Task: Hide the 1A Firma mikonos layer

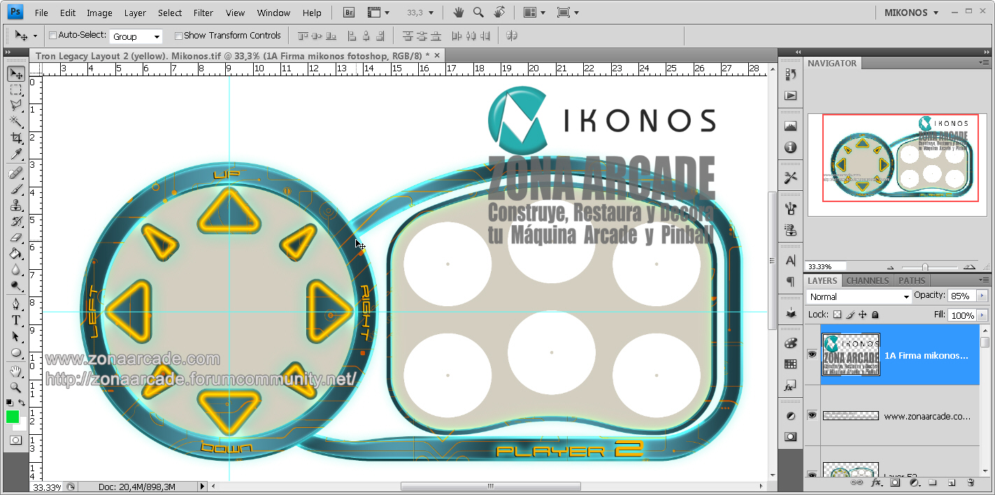Action: click(x=812, y=354)
